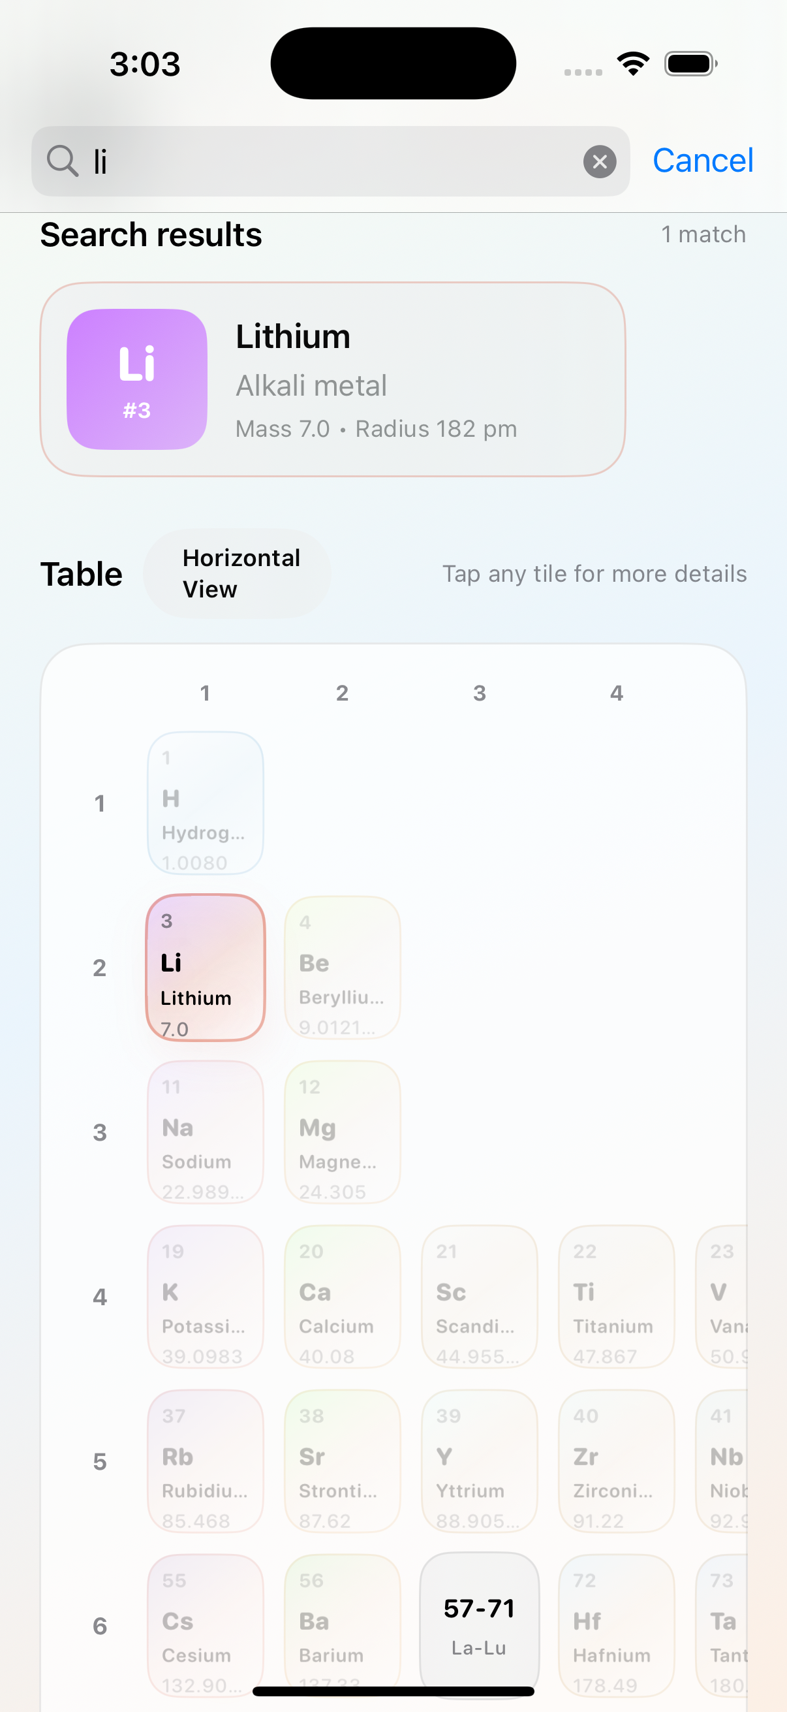This screenshot has width=787, height=1712.
Task: Select the Magnesium tile
Action: pyautogui.click(x=342, y=1132)
